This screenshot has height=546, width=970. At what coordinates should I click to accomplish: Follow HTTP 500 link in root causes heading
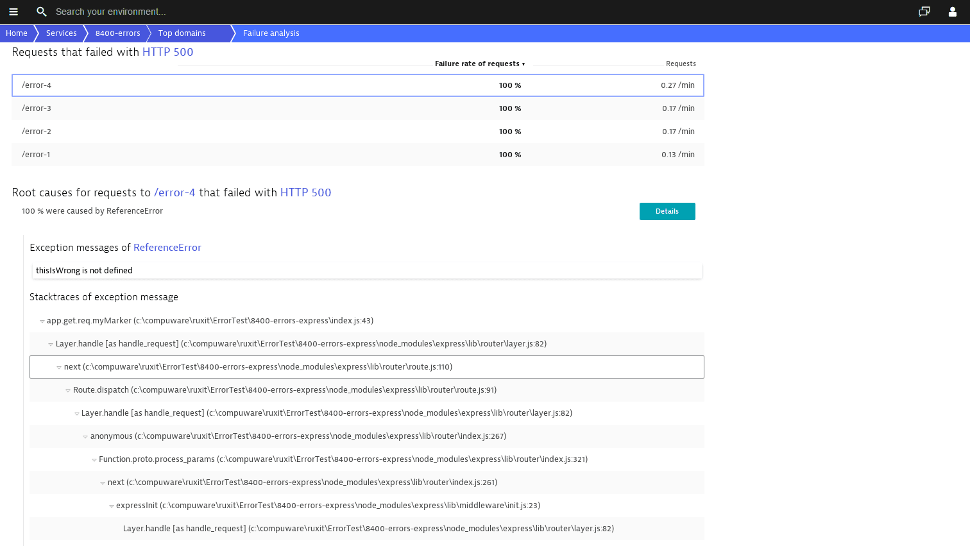point(305,192)
